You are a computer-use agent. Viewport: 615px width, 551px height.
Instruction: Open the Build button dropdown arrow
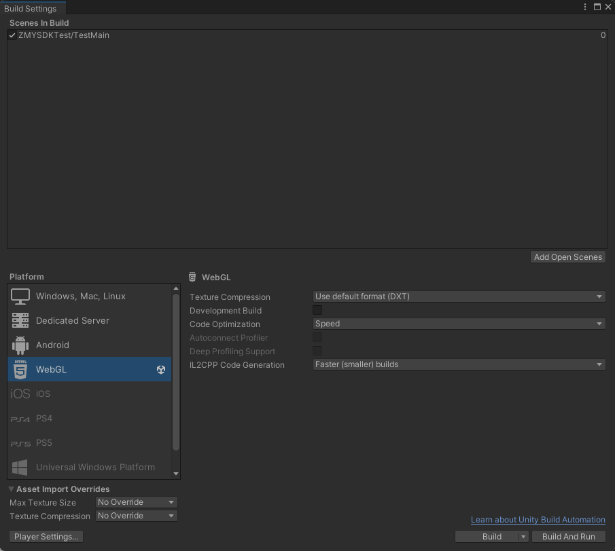523,537
